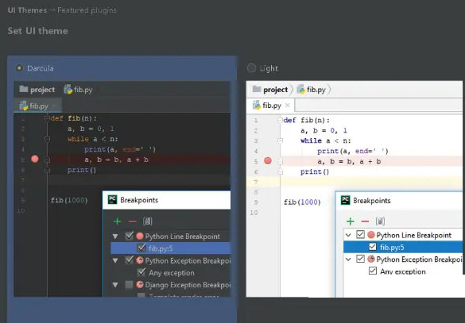
Task: Collapse the while loop fold marker in Darcula editor
Action: (x=47, y=139)
